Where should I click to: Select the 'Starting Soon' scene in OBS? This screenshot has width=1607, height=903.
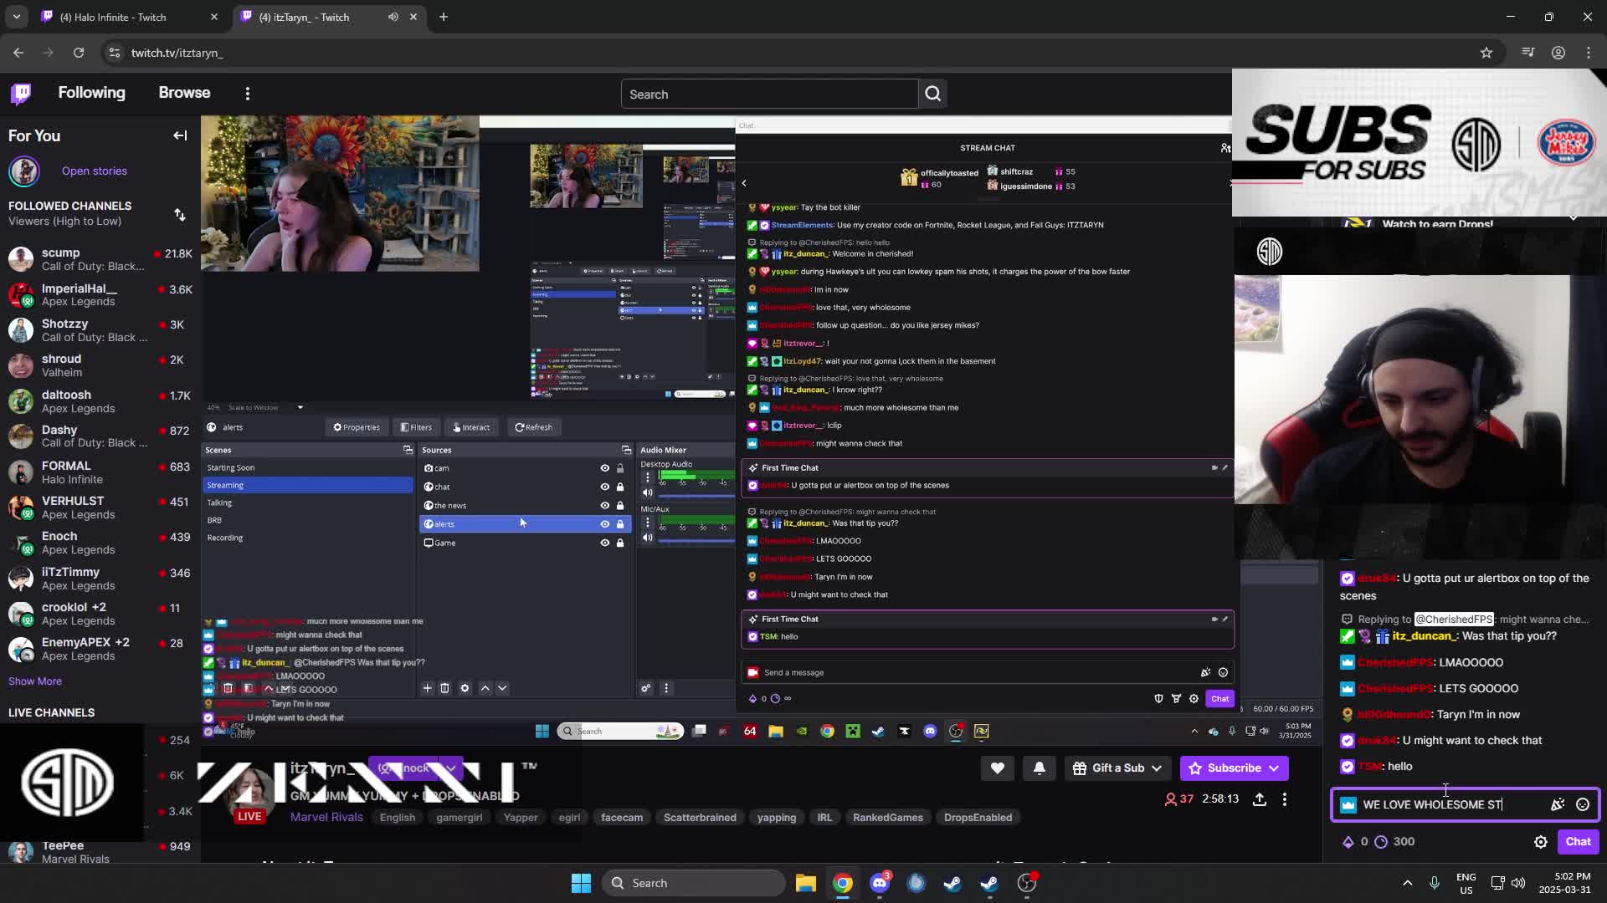pyautogui.click(x=308, y=468)
